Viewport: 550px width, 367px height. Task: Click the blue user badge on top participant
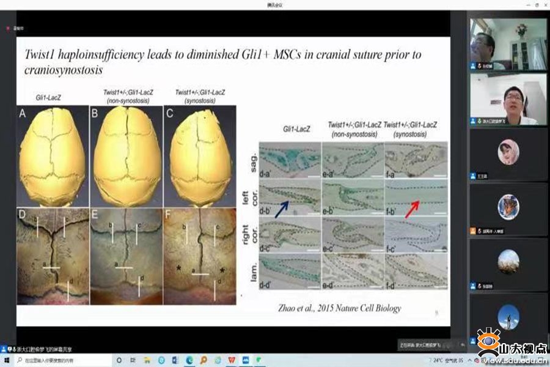pos(473,65)
